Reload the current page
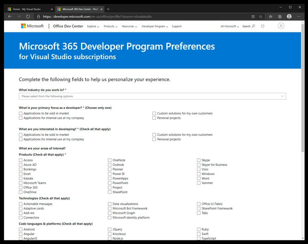This screenshot has width=308, height=244. 28,17
